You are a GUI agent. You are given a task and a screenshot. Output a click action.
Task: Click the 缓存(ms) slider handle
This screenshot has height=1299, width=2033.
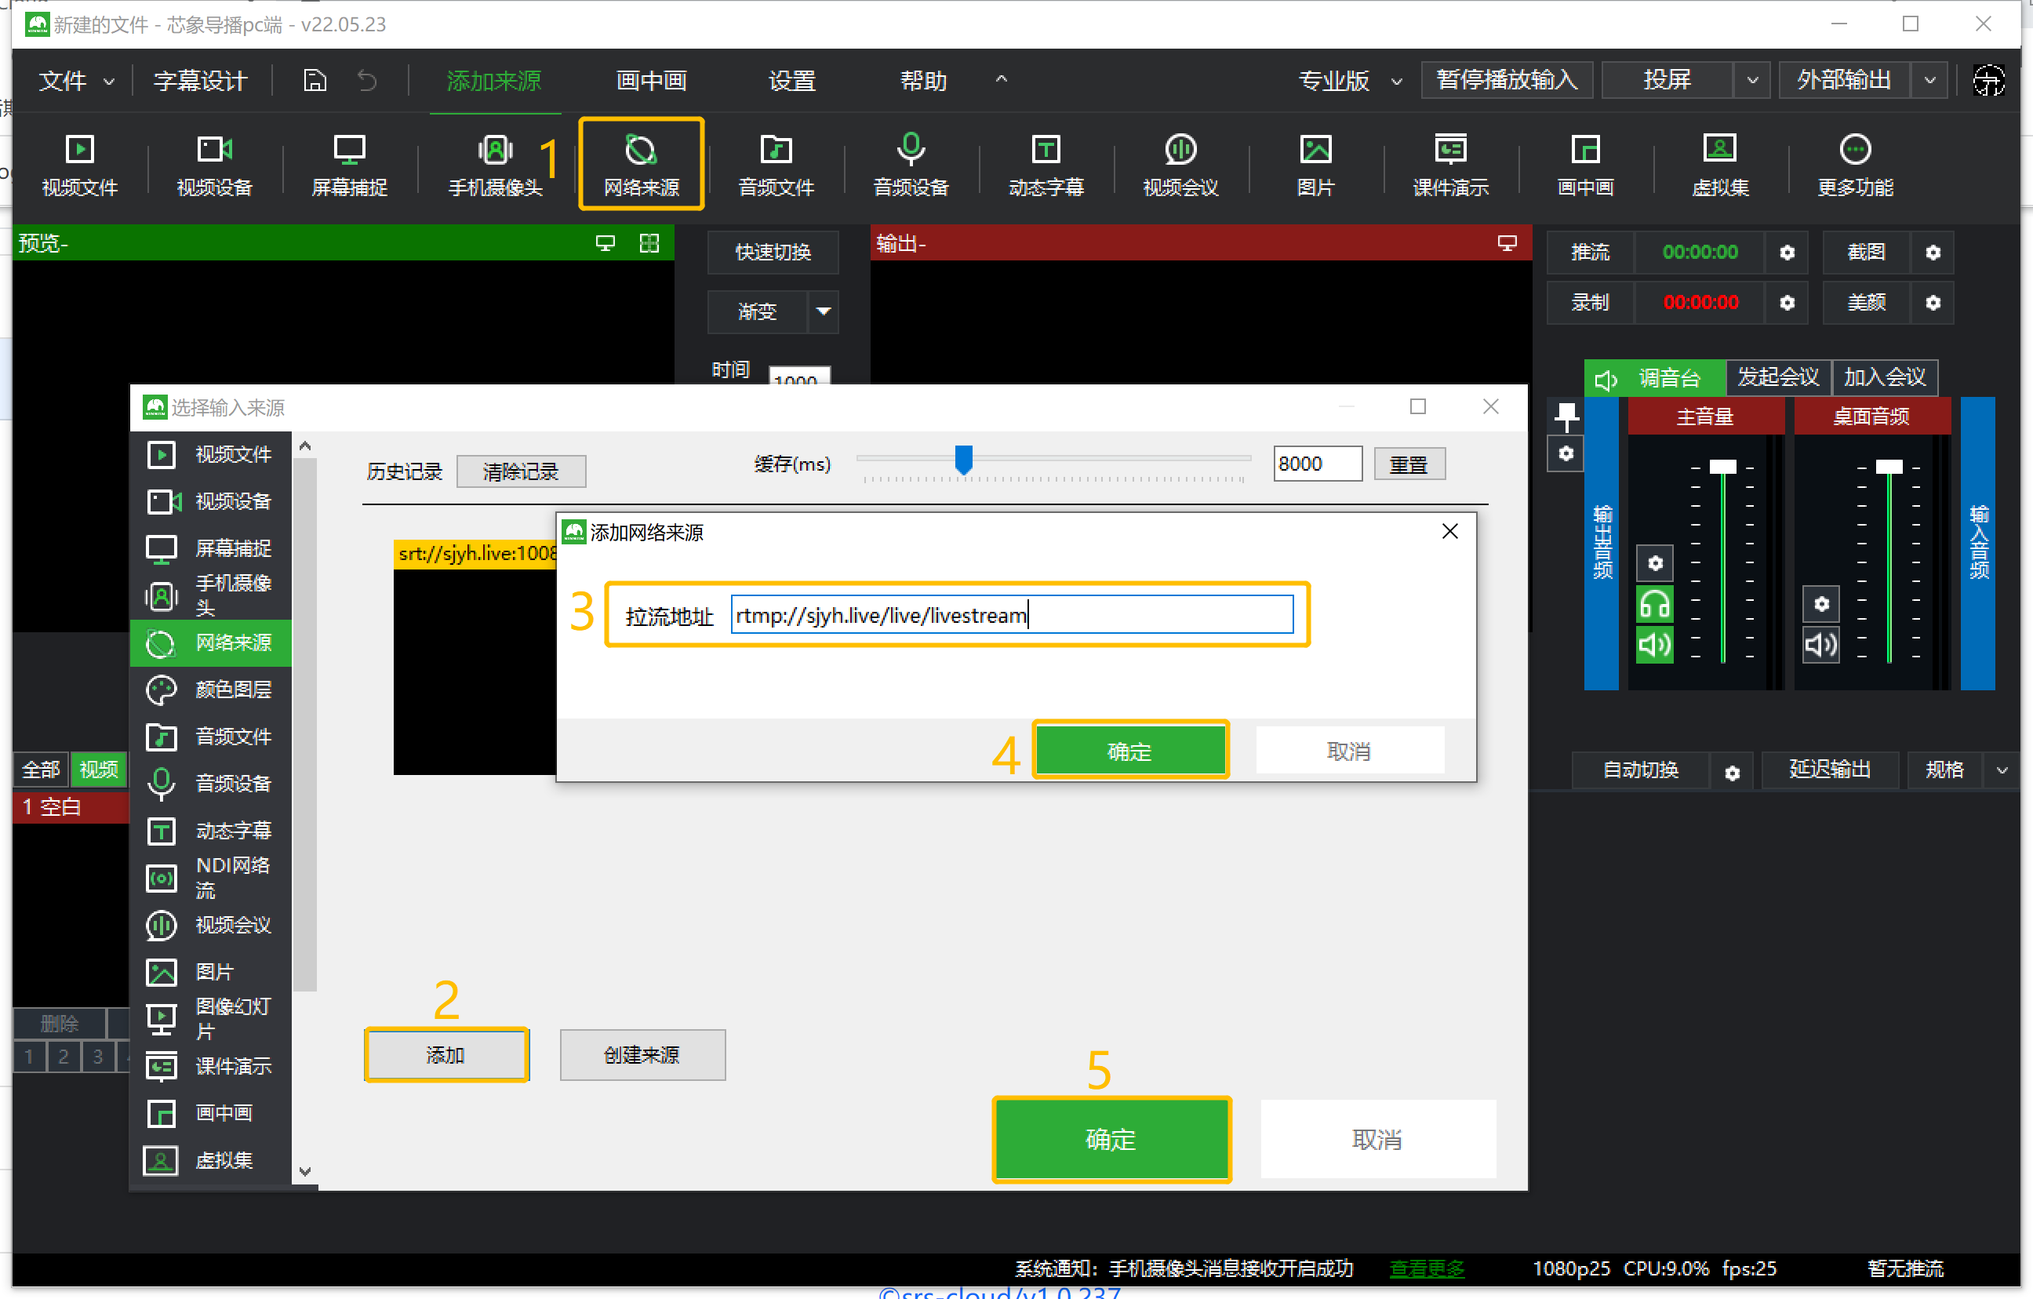tap(963, 460)
